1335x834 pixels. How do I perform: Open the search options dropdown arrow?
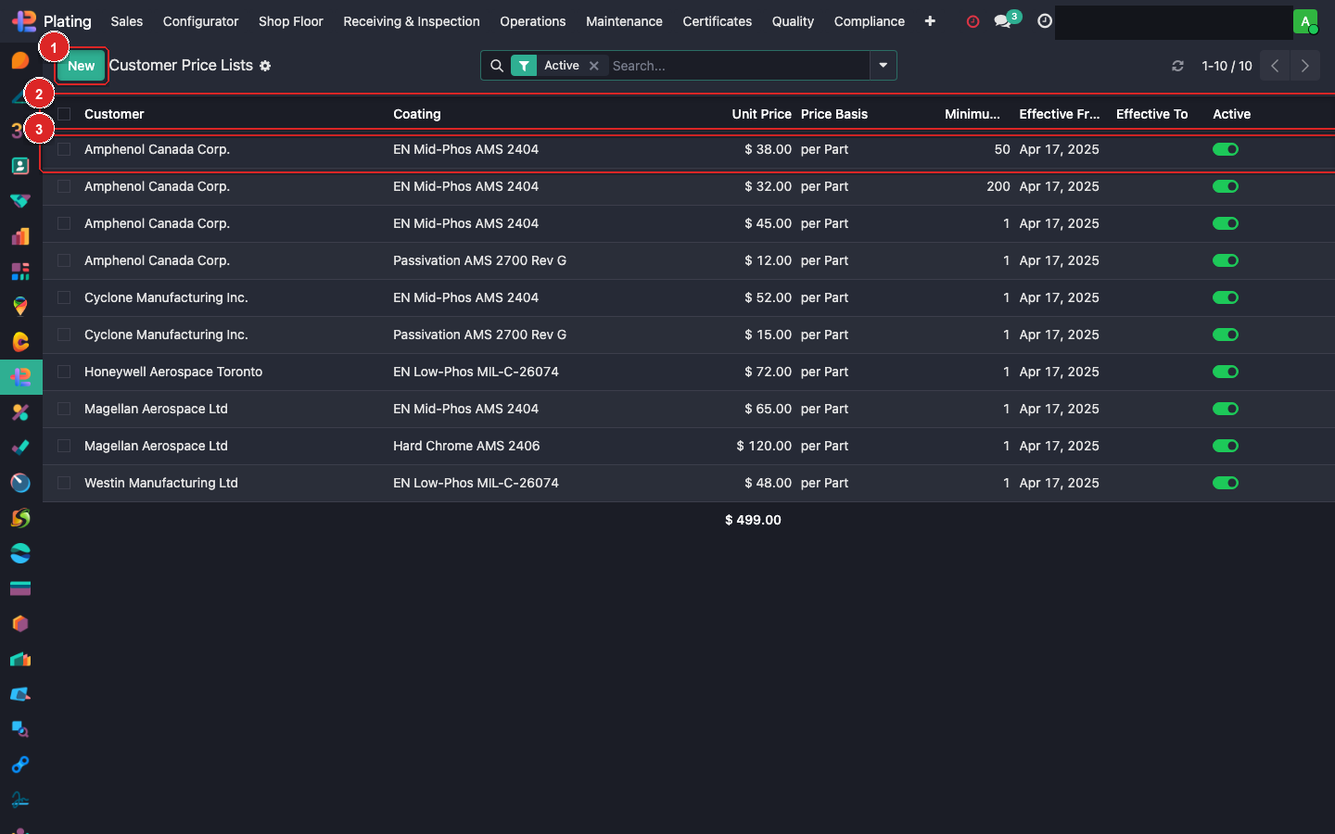point(883,66)
